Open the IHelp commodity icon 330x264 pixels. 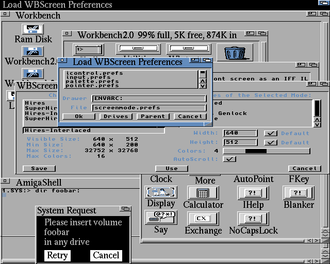(x=253, y=192)
